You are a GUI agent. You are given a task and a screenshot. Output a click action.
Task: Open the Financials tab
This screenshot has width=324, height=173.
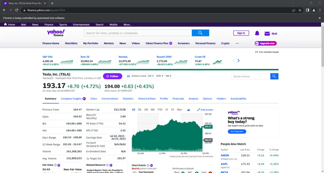click(178, 99)
